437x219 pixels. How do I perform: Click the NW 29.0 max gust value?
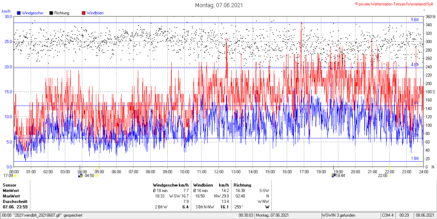click(x=222, y=196)
